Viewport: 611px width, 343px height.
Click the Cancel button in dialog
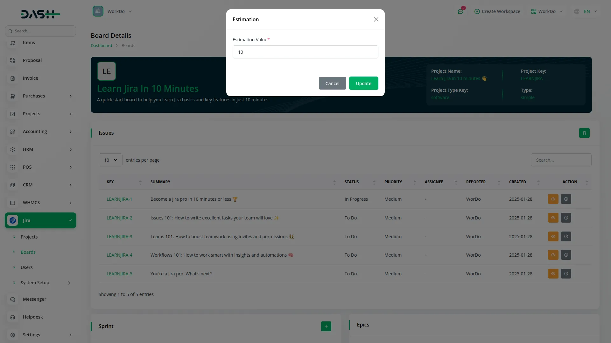332,83
